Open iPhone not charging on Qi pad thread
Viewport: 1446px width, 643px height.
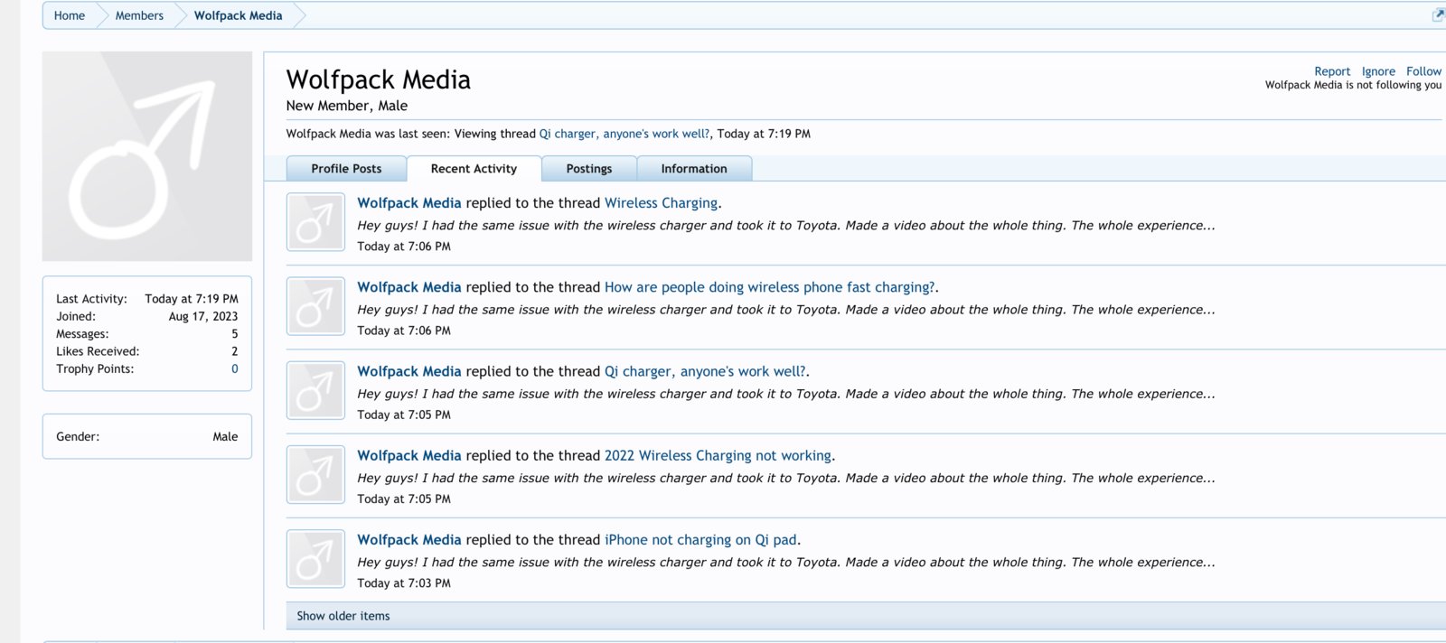coord(700,540)
